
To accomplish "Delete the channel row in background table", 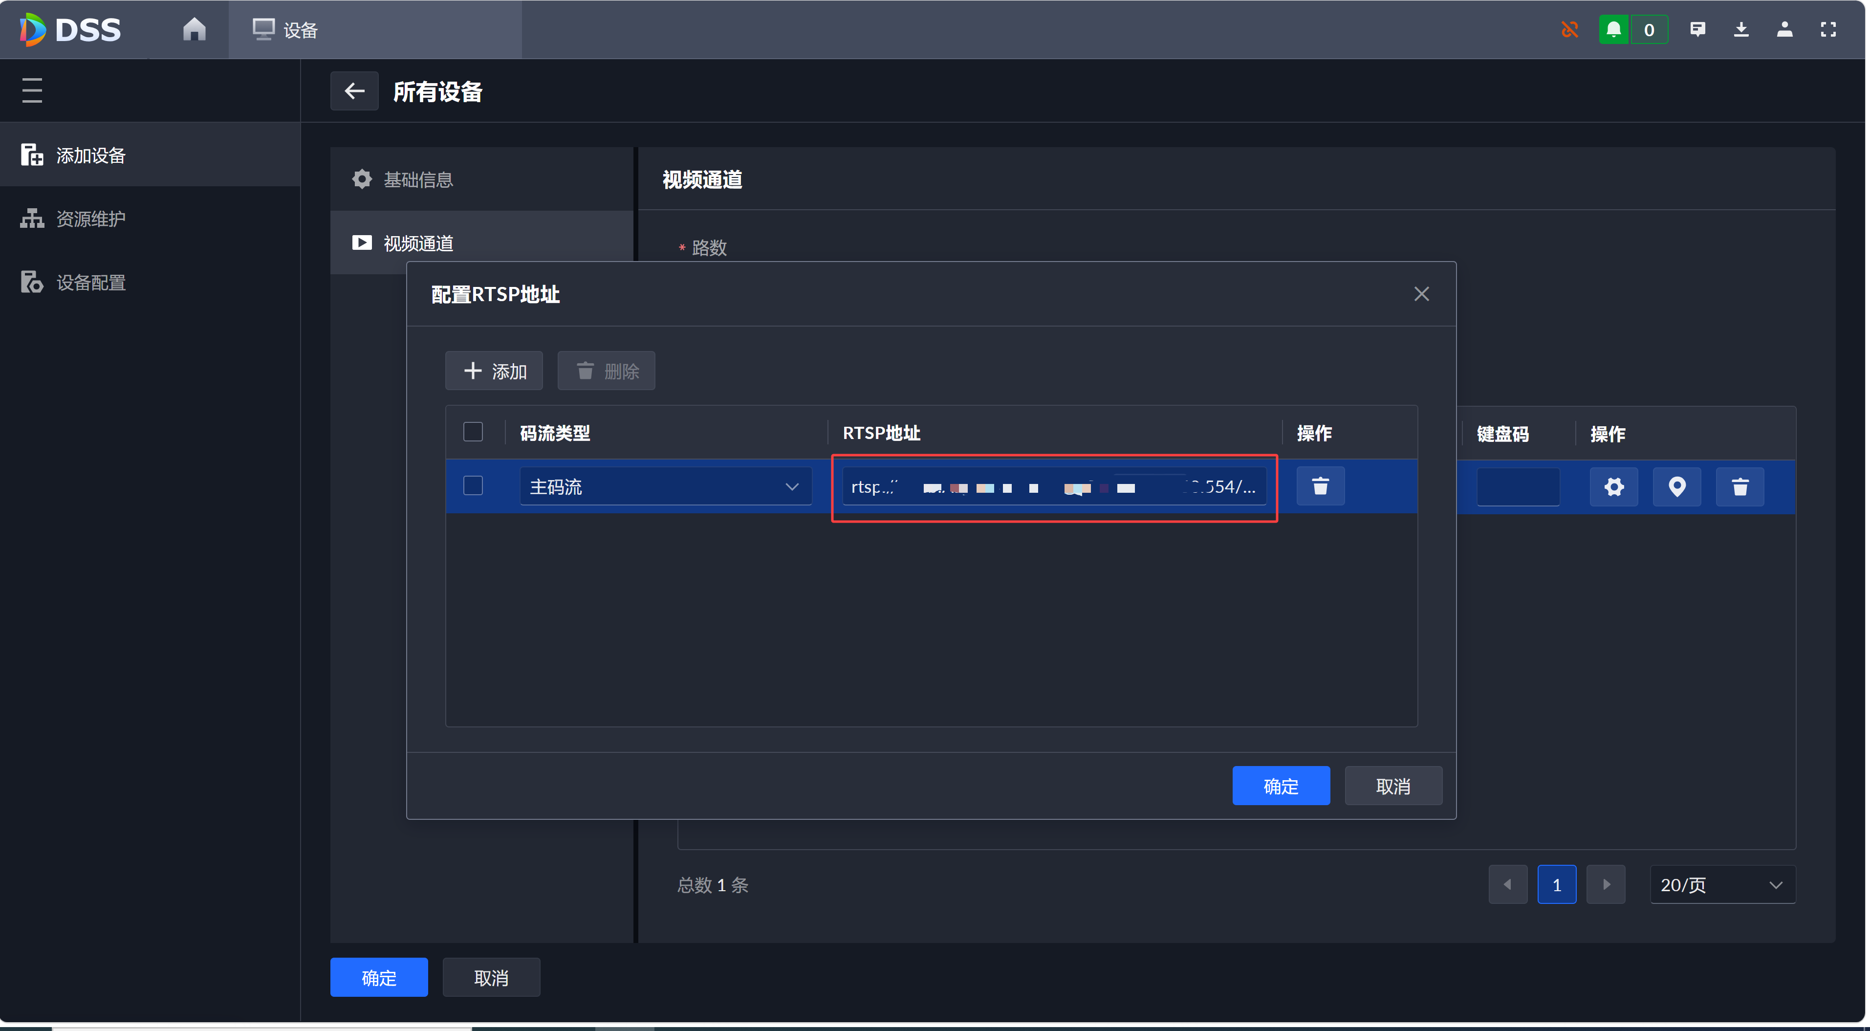I will pos(1740,486).
